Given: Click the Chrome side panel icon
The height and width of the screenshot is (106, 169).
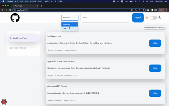Looking at the screenshot, I should coord(152,10).
